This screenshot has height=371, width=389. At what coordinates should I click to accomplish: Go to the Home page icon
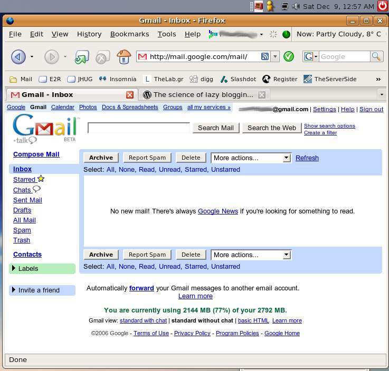pyautogui.click(x=124, y=57)
